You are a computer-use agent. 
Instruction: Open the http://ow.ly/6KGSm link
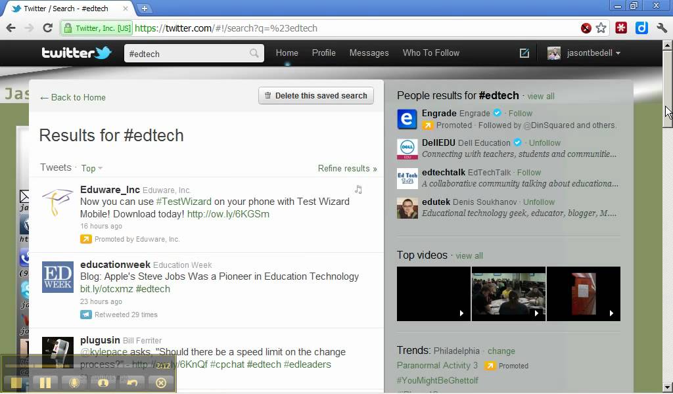228,214
